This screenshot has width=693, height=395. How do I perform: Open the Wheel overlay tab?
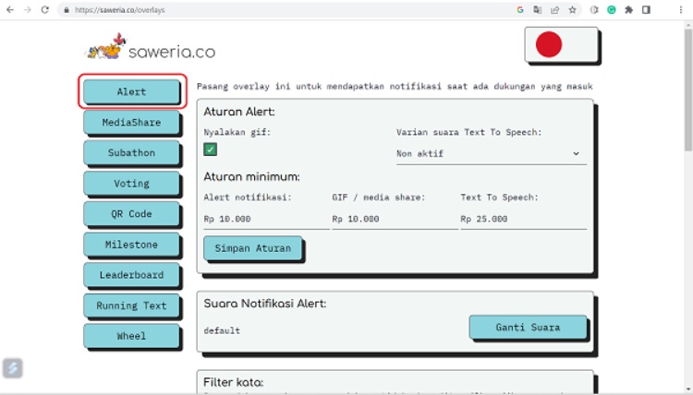point(132,336)
